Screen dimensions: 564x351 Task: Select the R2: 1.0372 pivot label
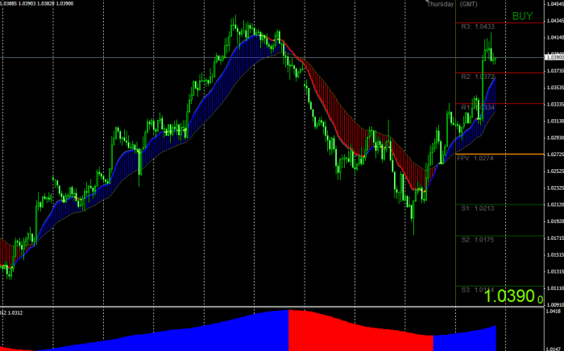pos(478,76)
